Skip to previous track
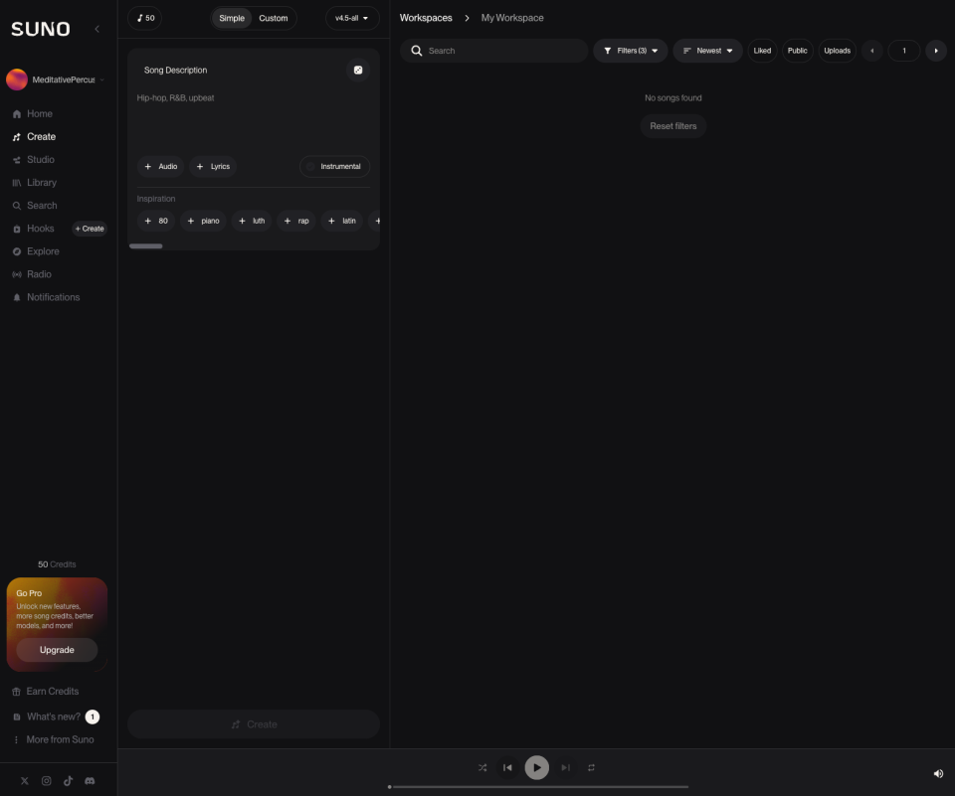This screenshot has width=955, height=796. pyautogui.click(x=507, y=767)
